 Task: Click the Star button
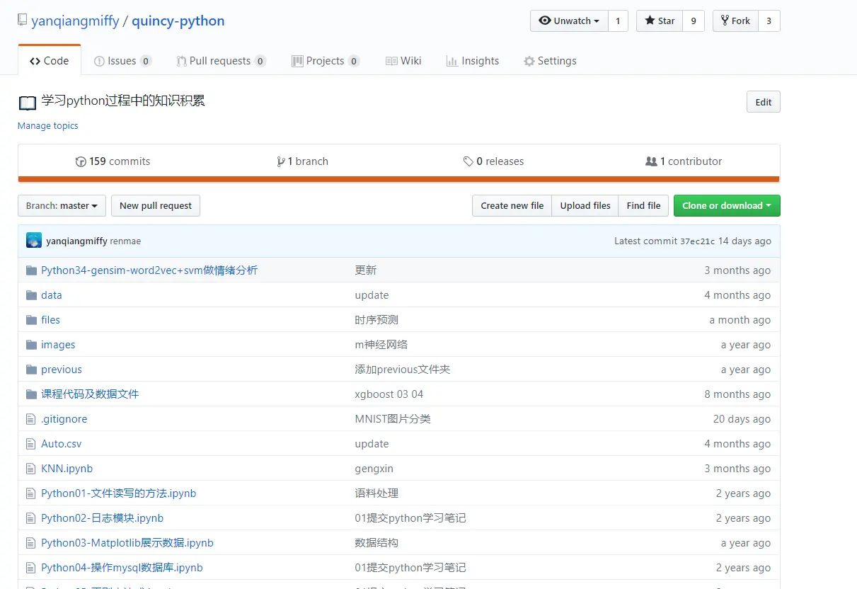click(x=660, y=21)
